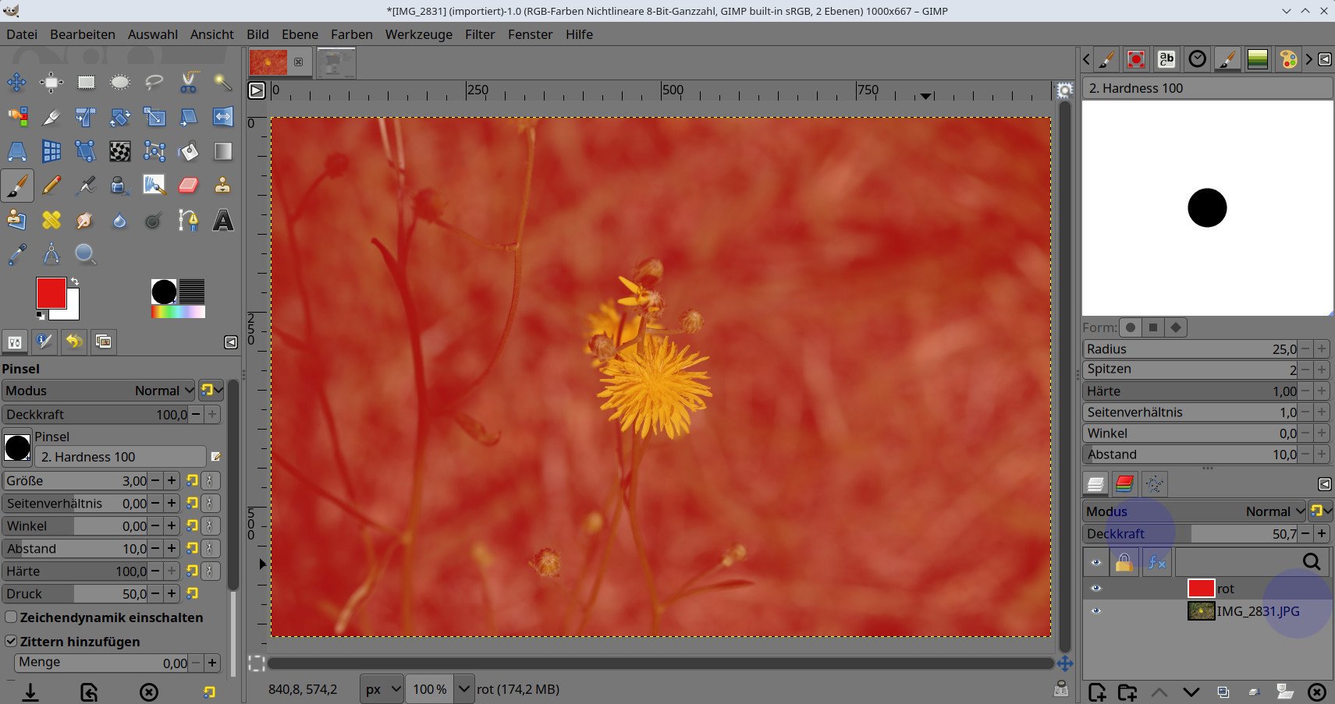Open the zoom percentage dropdown
Screen dimensions: 1335x704
point(464,689)
